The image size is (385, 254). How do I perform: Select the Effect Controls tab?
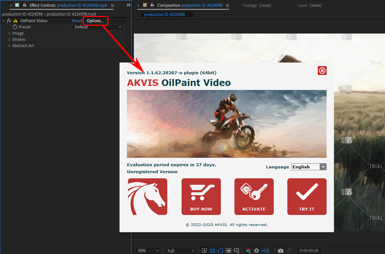tap(68, 5)
